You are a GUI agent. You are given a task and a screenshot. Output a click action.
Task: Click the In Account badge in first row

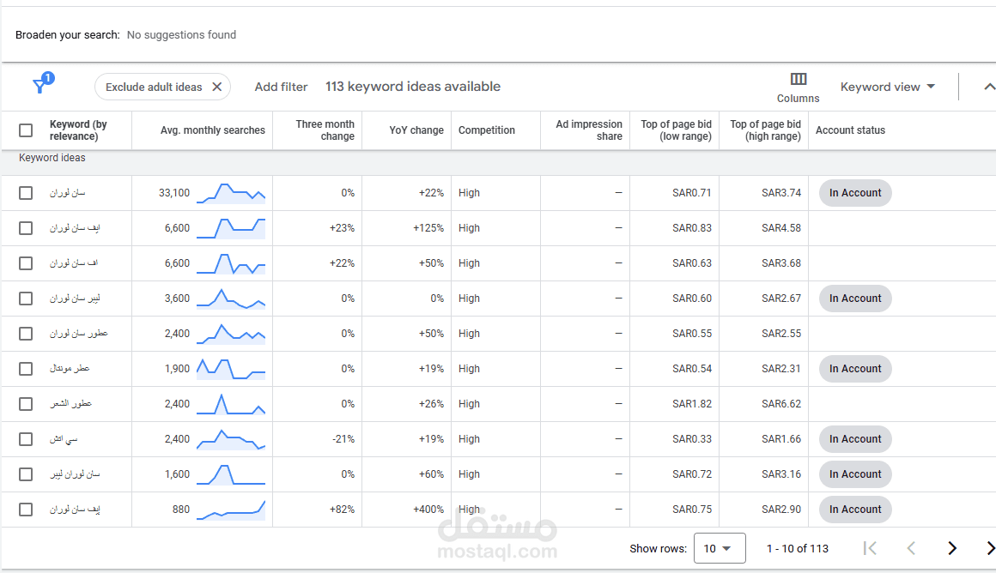pos(855,193)
